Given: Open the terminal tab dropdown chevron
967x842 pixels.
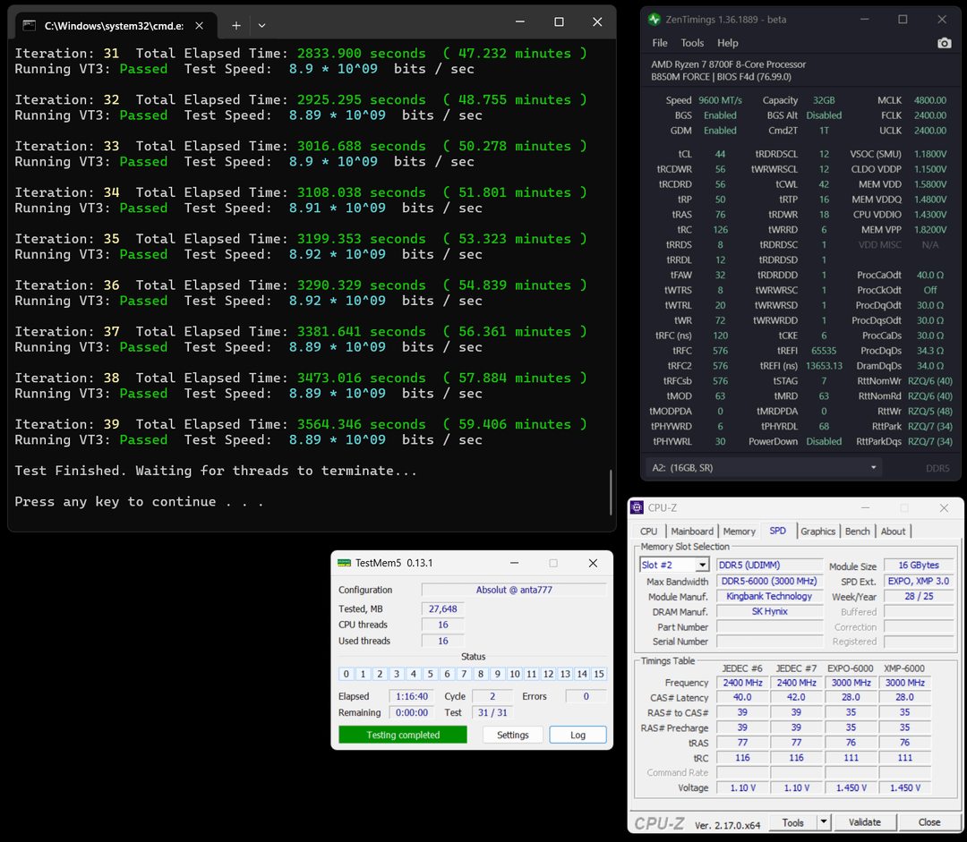Looking at the screenshot, I should [x=261, y=26].
